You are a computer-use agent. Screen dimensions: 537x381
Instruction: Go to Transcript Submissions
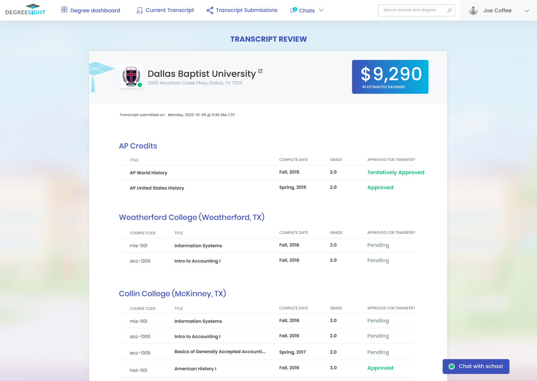coord(246,10)
